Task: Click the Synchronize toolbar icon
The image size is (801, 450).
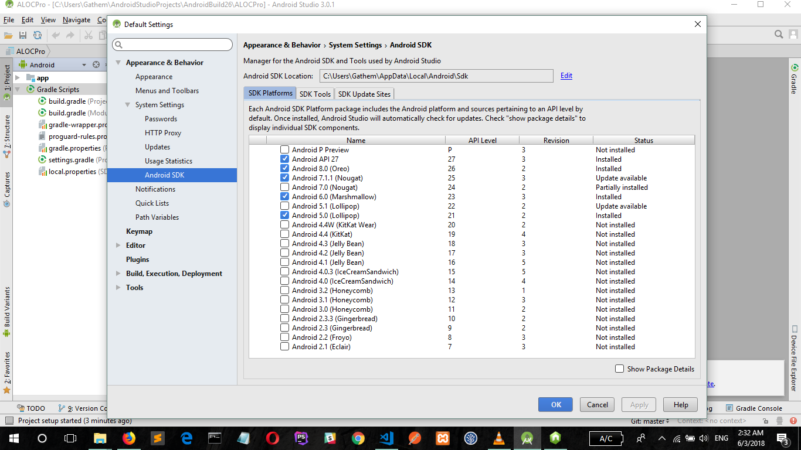Action: pos(38,35)
